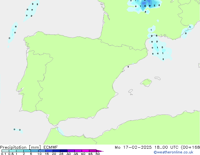This screenshot has width=200, height=155.
Task: Select the 5–10 mm legend swatch
Action: coord(34,151)
